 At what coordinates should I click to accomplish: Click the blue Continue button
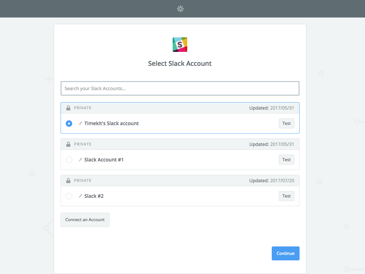[x=286, y=254]
